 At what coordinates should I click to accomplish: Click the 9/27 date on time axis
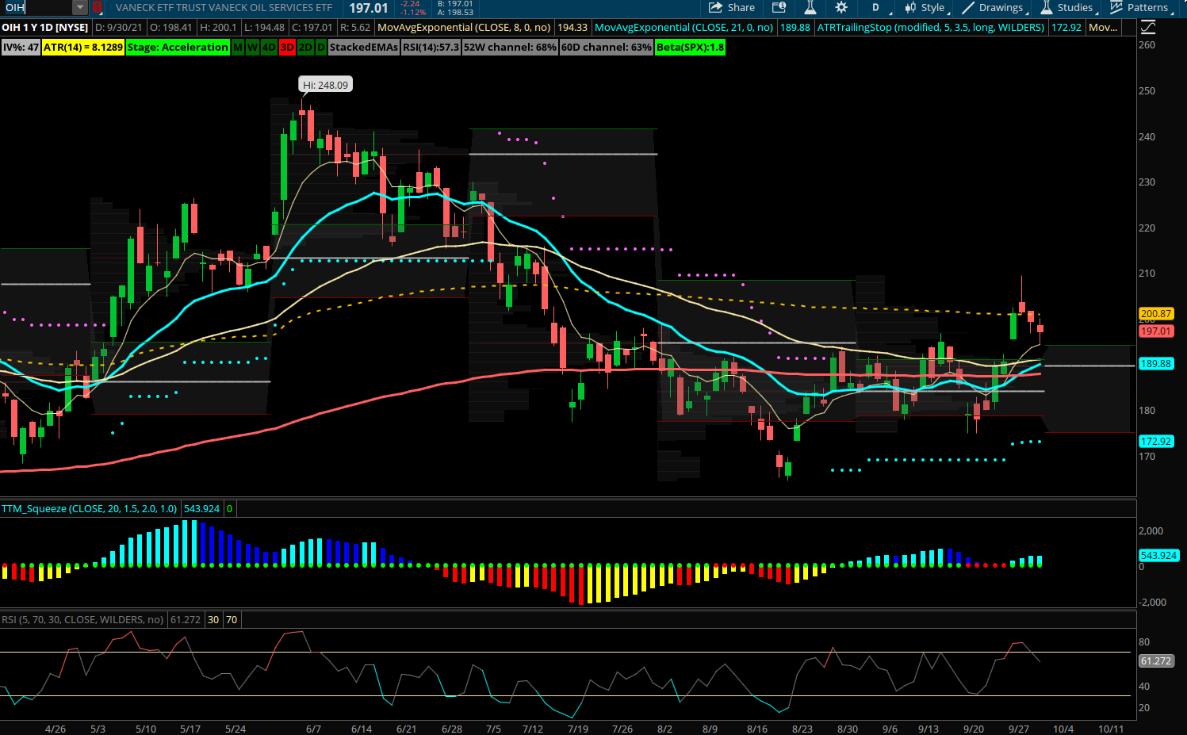[x=1019, y=729]
